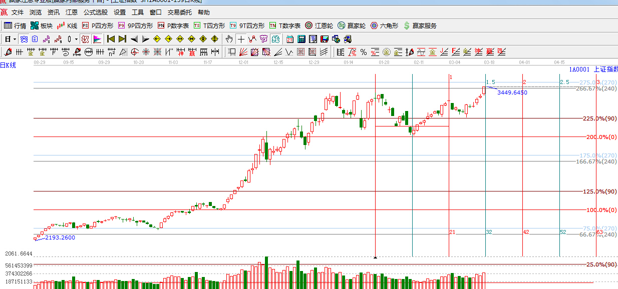Click the calculator toolbar icon
Image resolution: width=618 pixels, height=289 pixels.
(301, 39)
